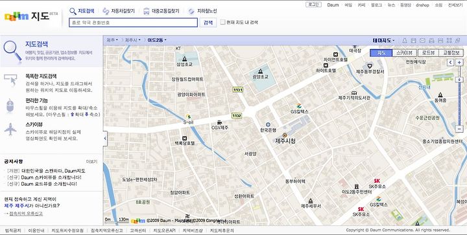Open the 더보기 notices link
The height and width of the screenshot is (235, 467).
click(x=91, y=162)
